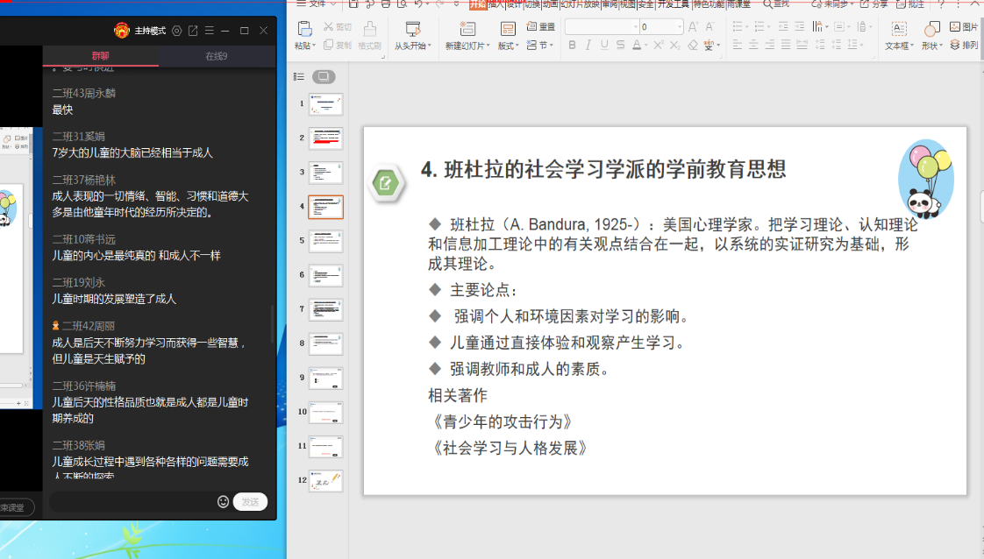This screenshot has width=984, height=559.
Task: Click the text box (文本框) icon
Action: [x=899, y=29]
